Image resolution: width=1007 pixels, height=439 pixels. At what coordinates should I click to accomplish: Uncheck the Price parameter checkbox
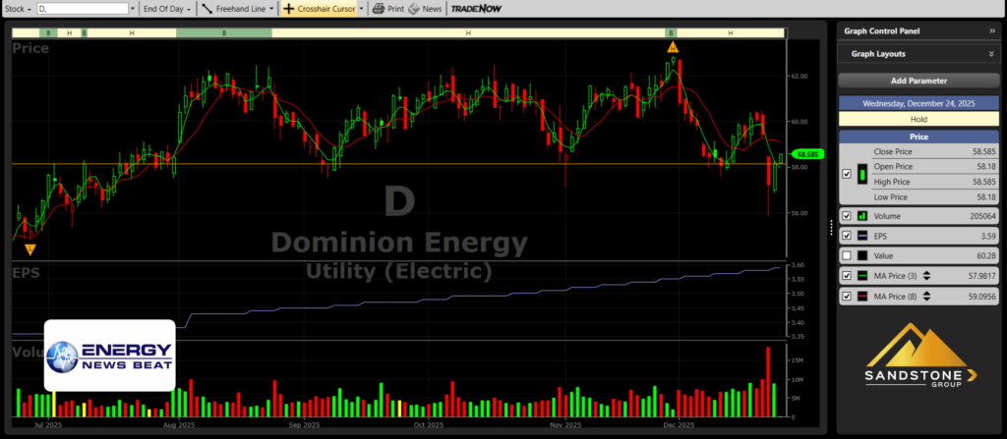(x=846, y=174)
